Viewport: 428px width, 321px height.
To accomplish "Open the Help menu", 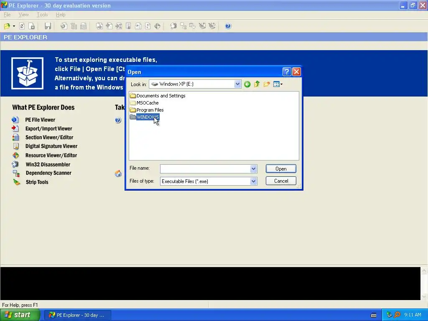I will tap(61, 15).
